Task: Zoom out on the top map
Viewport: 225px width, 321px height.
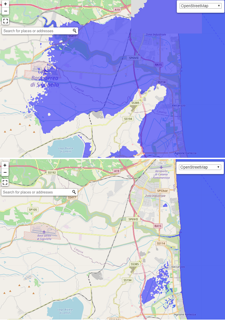Action: [x=5, y=11]
